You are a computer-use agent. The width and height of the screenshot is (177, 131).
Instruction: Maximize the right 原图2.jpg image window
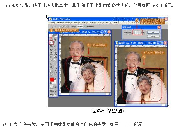coord(162,43)
